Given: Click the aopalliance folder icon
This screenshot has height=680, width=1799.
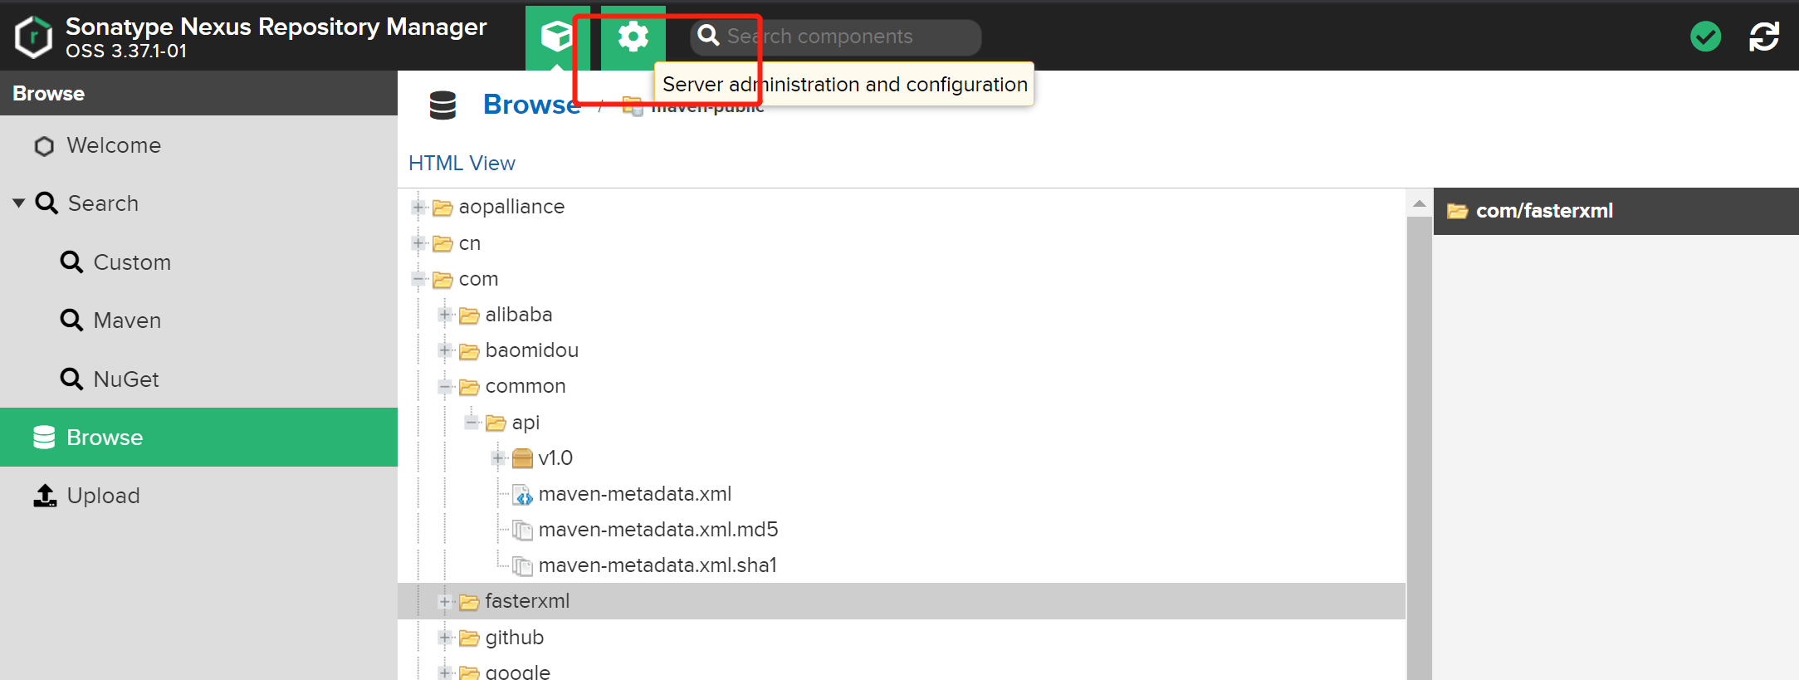Looking at the screenshot, I should (x=442, y=208).
